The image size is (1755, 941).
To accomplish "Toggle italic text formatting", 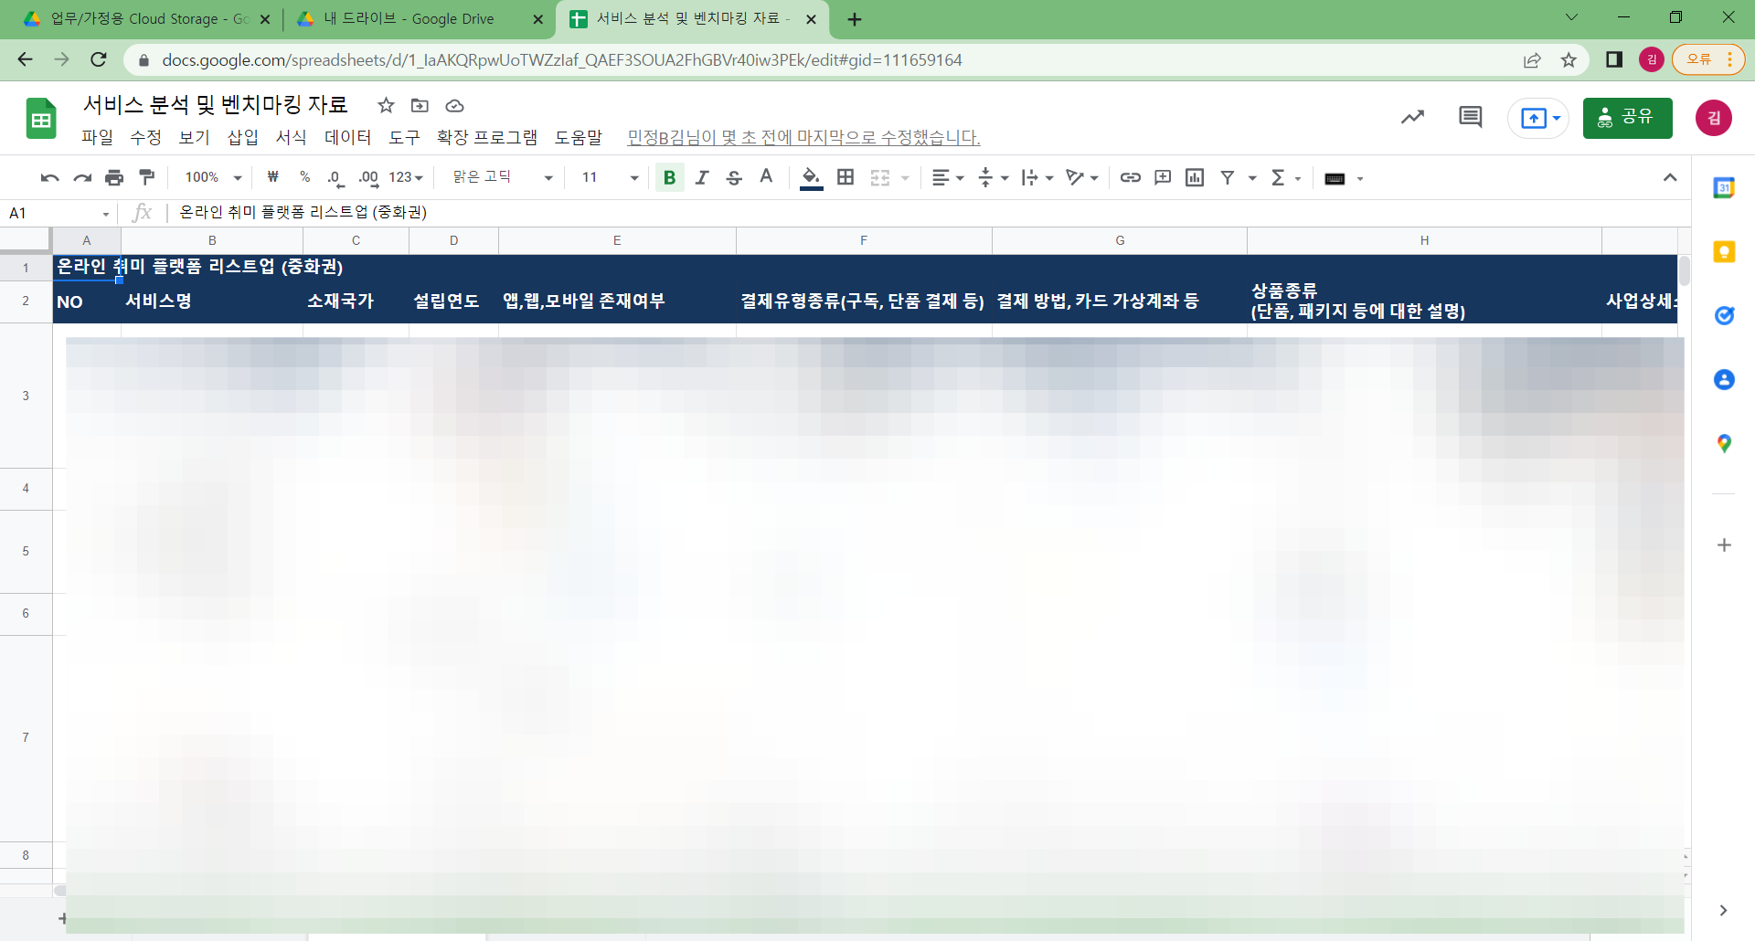I will click(701, 177).
